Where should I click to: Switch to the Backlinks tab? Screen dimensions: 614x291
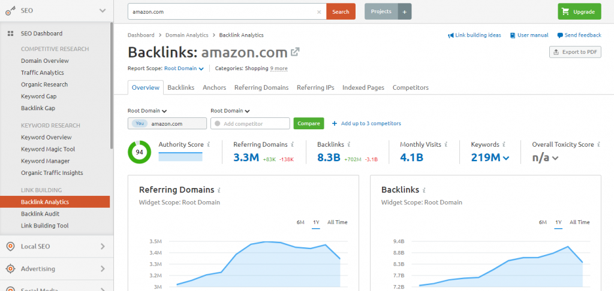click(181, 87)
